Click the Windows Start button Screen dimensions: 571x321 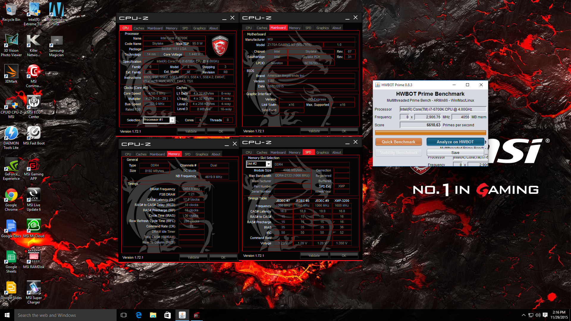7,315
